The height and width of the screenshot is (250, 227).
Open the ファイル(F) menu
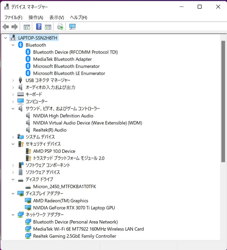click(x=13, y=17)
